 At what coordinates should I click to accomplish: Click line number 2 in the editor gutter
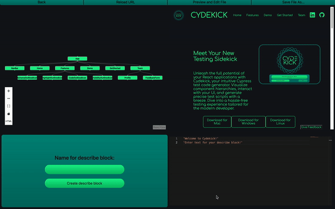176,142
